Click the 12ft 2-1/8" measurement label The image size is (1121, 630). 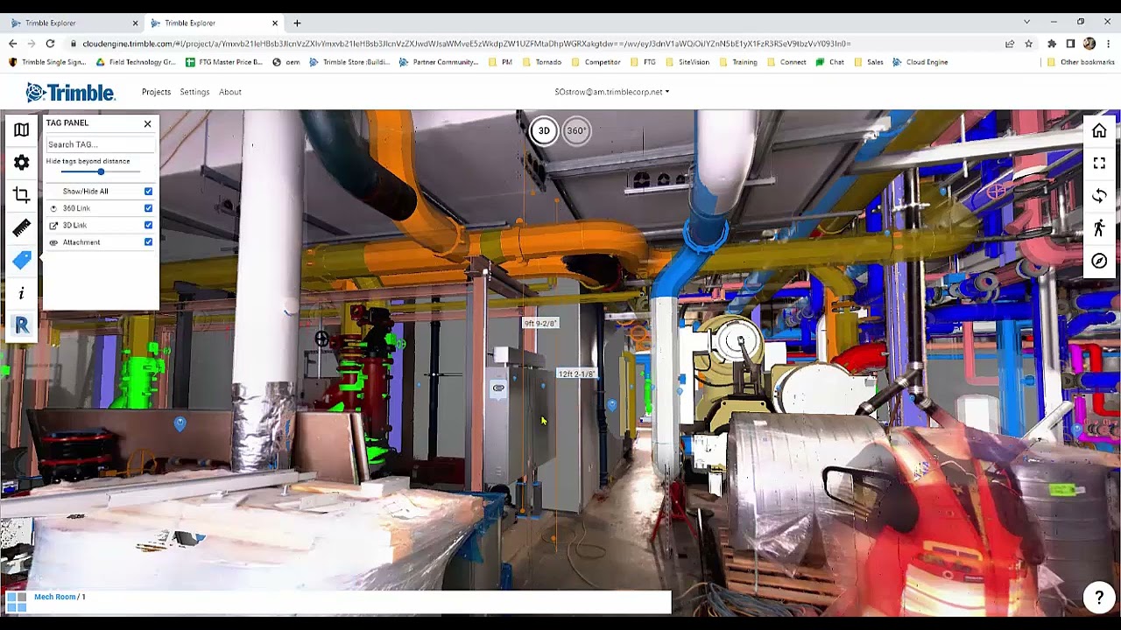point(576,374)
